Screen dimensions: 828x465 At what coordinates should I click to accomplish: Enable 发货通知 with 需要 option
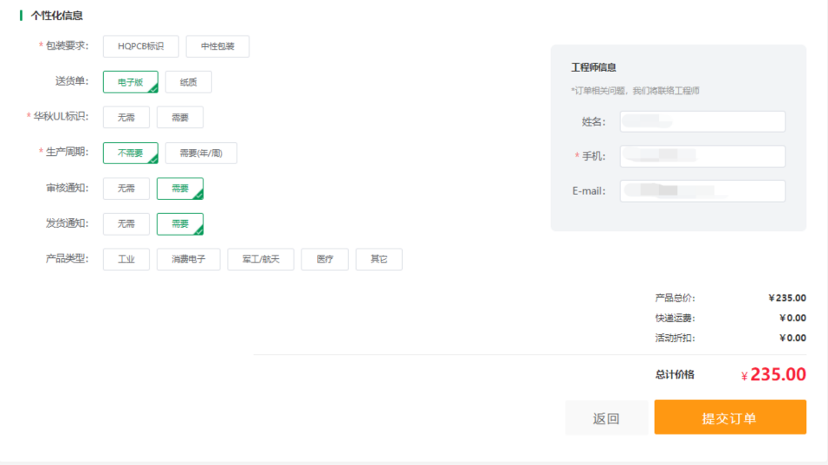[x=179, y=224]
